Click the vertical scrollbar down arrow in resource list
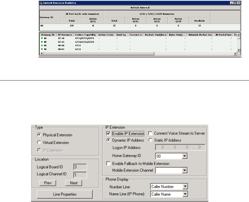The width and height of the screenshot is (249, 202). [x=238, y=50]
